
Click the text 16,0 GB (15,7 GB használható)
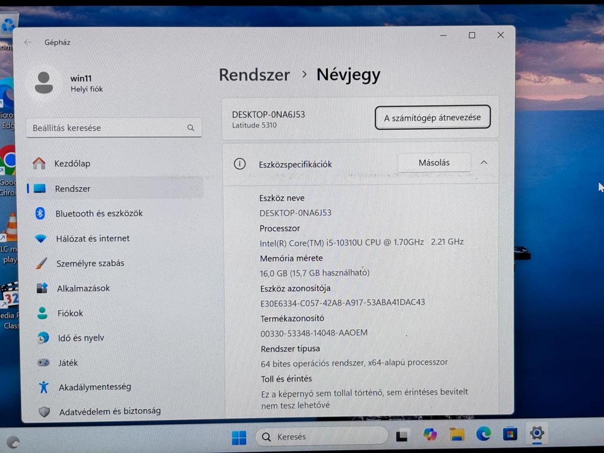click(x=315, y=272)
